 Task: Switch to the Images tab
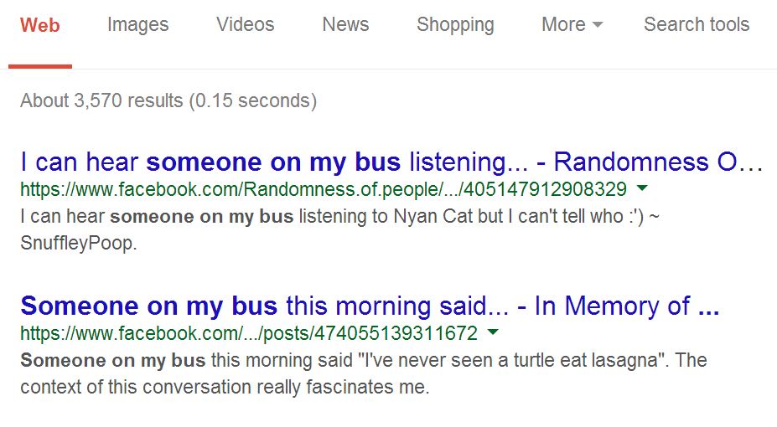tap(137, 25)
